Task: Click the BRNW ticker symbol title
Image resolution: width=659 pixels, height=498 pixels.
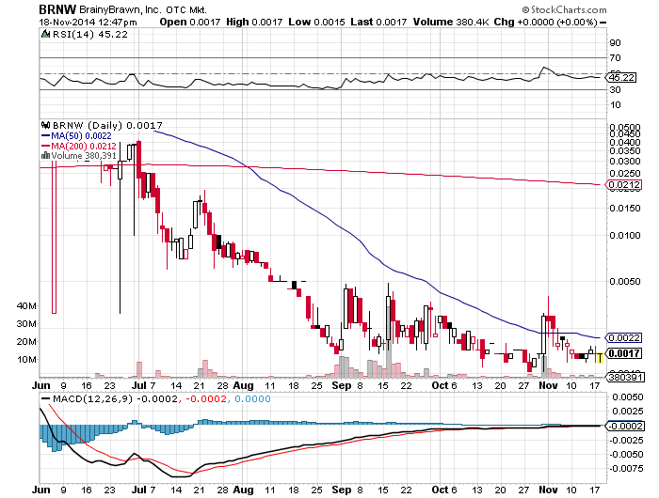Action: 57,9
